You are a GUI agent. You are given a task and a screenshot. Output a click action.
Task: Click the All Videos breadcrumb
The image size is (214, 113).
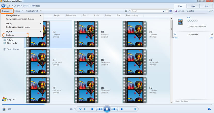coord(35,6)
